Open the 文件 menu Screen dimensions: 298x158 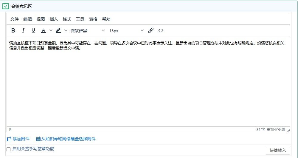tap(14, 19)
